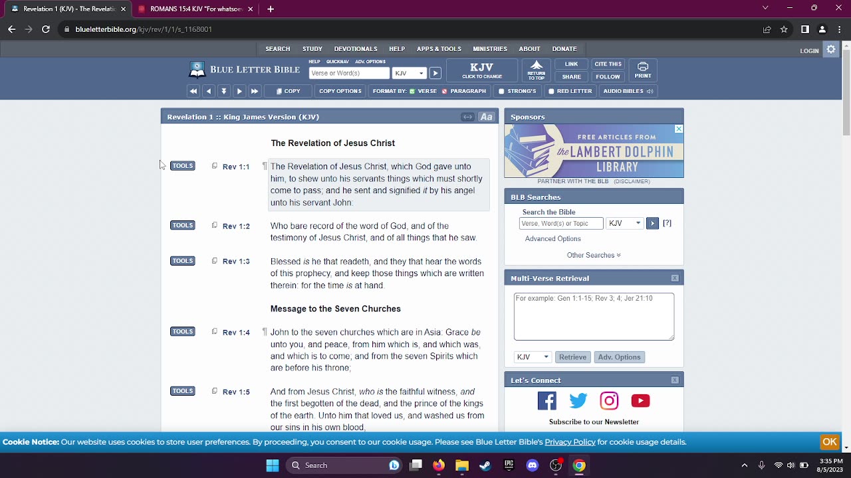Open sidebar search KJV version dropdown

click(x=625, y=224)
